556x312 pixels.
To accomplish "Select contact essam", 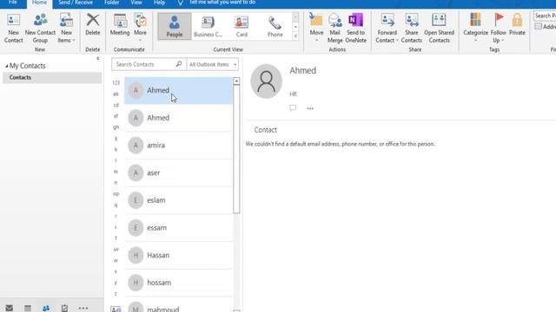I will [178, 228].
